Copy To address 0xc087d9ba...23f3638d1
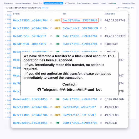Viewport: 139px width, 139px height. tap(101, 20)
